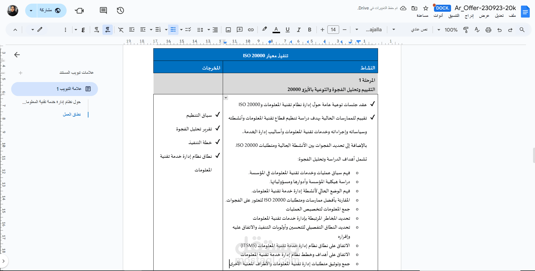Open the comments history panel
535x271 pixels.
[103, 11]
